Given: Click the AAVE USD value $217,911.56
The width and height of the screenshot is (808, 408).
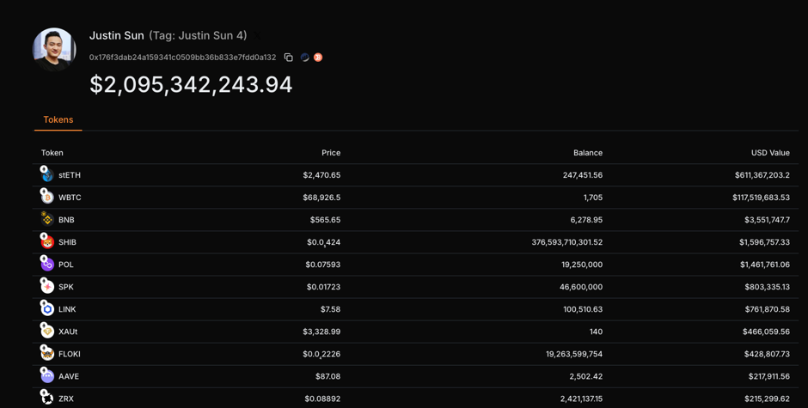Looking at the screenshot, I should (769, 376).
